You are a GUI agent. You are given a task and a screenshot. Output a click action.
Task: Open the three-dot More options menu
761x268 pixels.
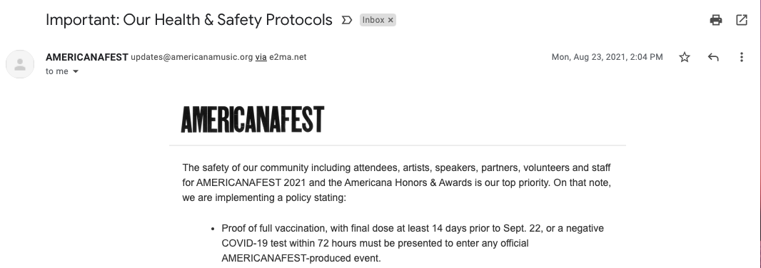coord(741,57)
